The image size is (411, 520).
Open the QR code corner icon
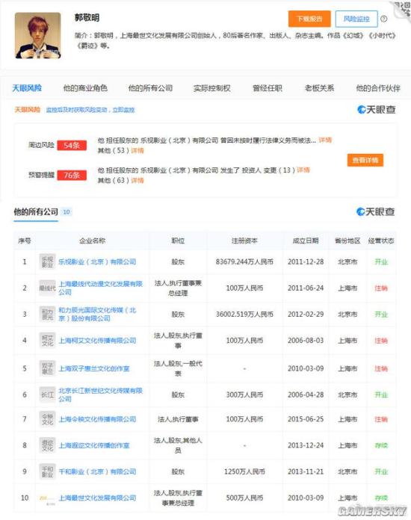coord(402,9)
